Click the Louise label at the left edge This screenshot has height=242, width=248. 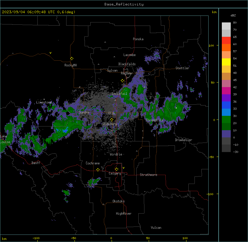coord(5,142)
